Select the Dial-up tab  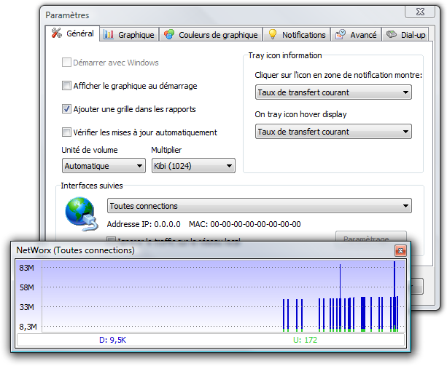coord(405,35)
